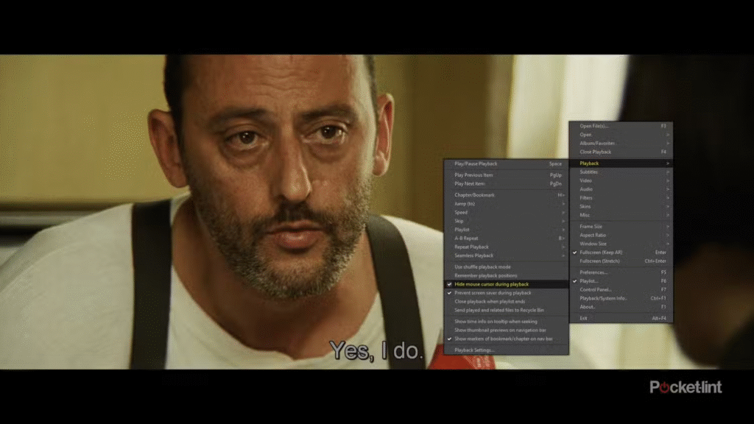
Task: Open Playback/System Info...
Action: [603, 298]
